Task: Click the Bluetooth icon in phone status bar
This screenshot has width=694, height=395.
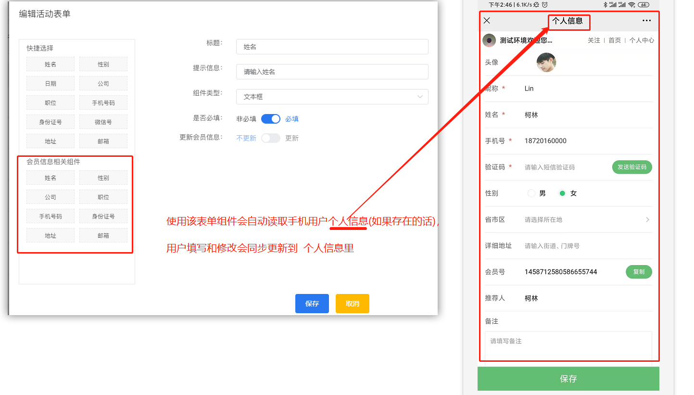Action: tap(606, 4)
